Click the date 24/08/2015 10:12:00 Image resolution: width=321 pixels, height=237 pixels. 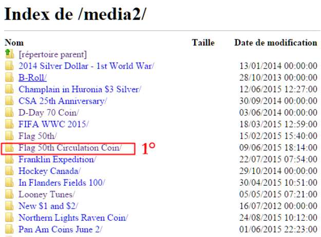[278, 218]
